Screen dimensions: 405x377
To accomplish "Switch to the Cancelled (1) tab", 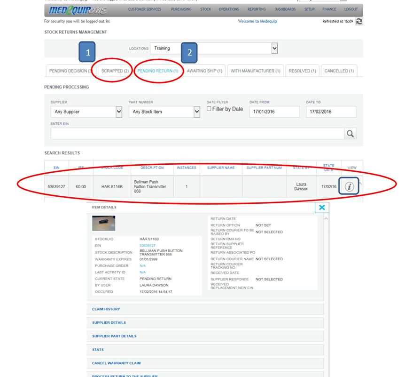I will tap(339, 71).
